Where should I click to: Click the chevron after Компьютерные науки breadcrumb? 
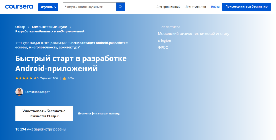pos(70,27)
